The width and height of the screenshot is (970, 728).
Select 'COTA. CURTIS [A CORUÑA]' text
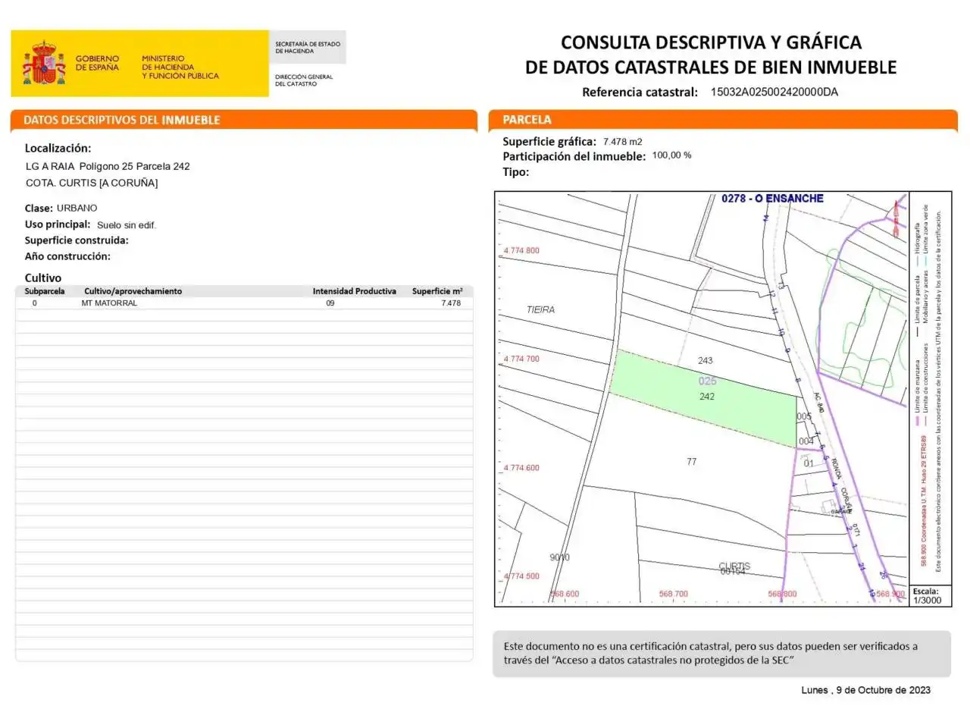coord(92,183)
